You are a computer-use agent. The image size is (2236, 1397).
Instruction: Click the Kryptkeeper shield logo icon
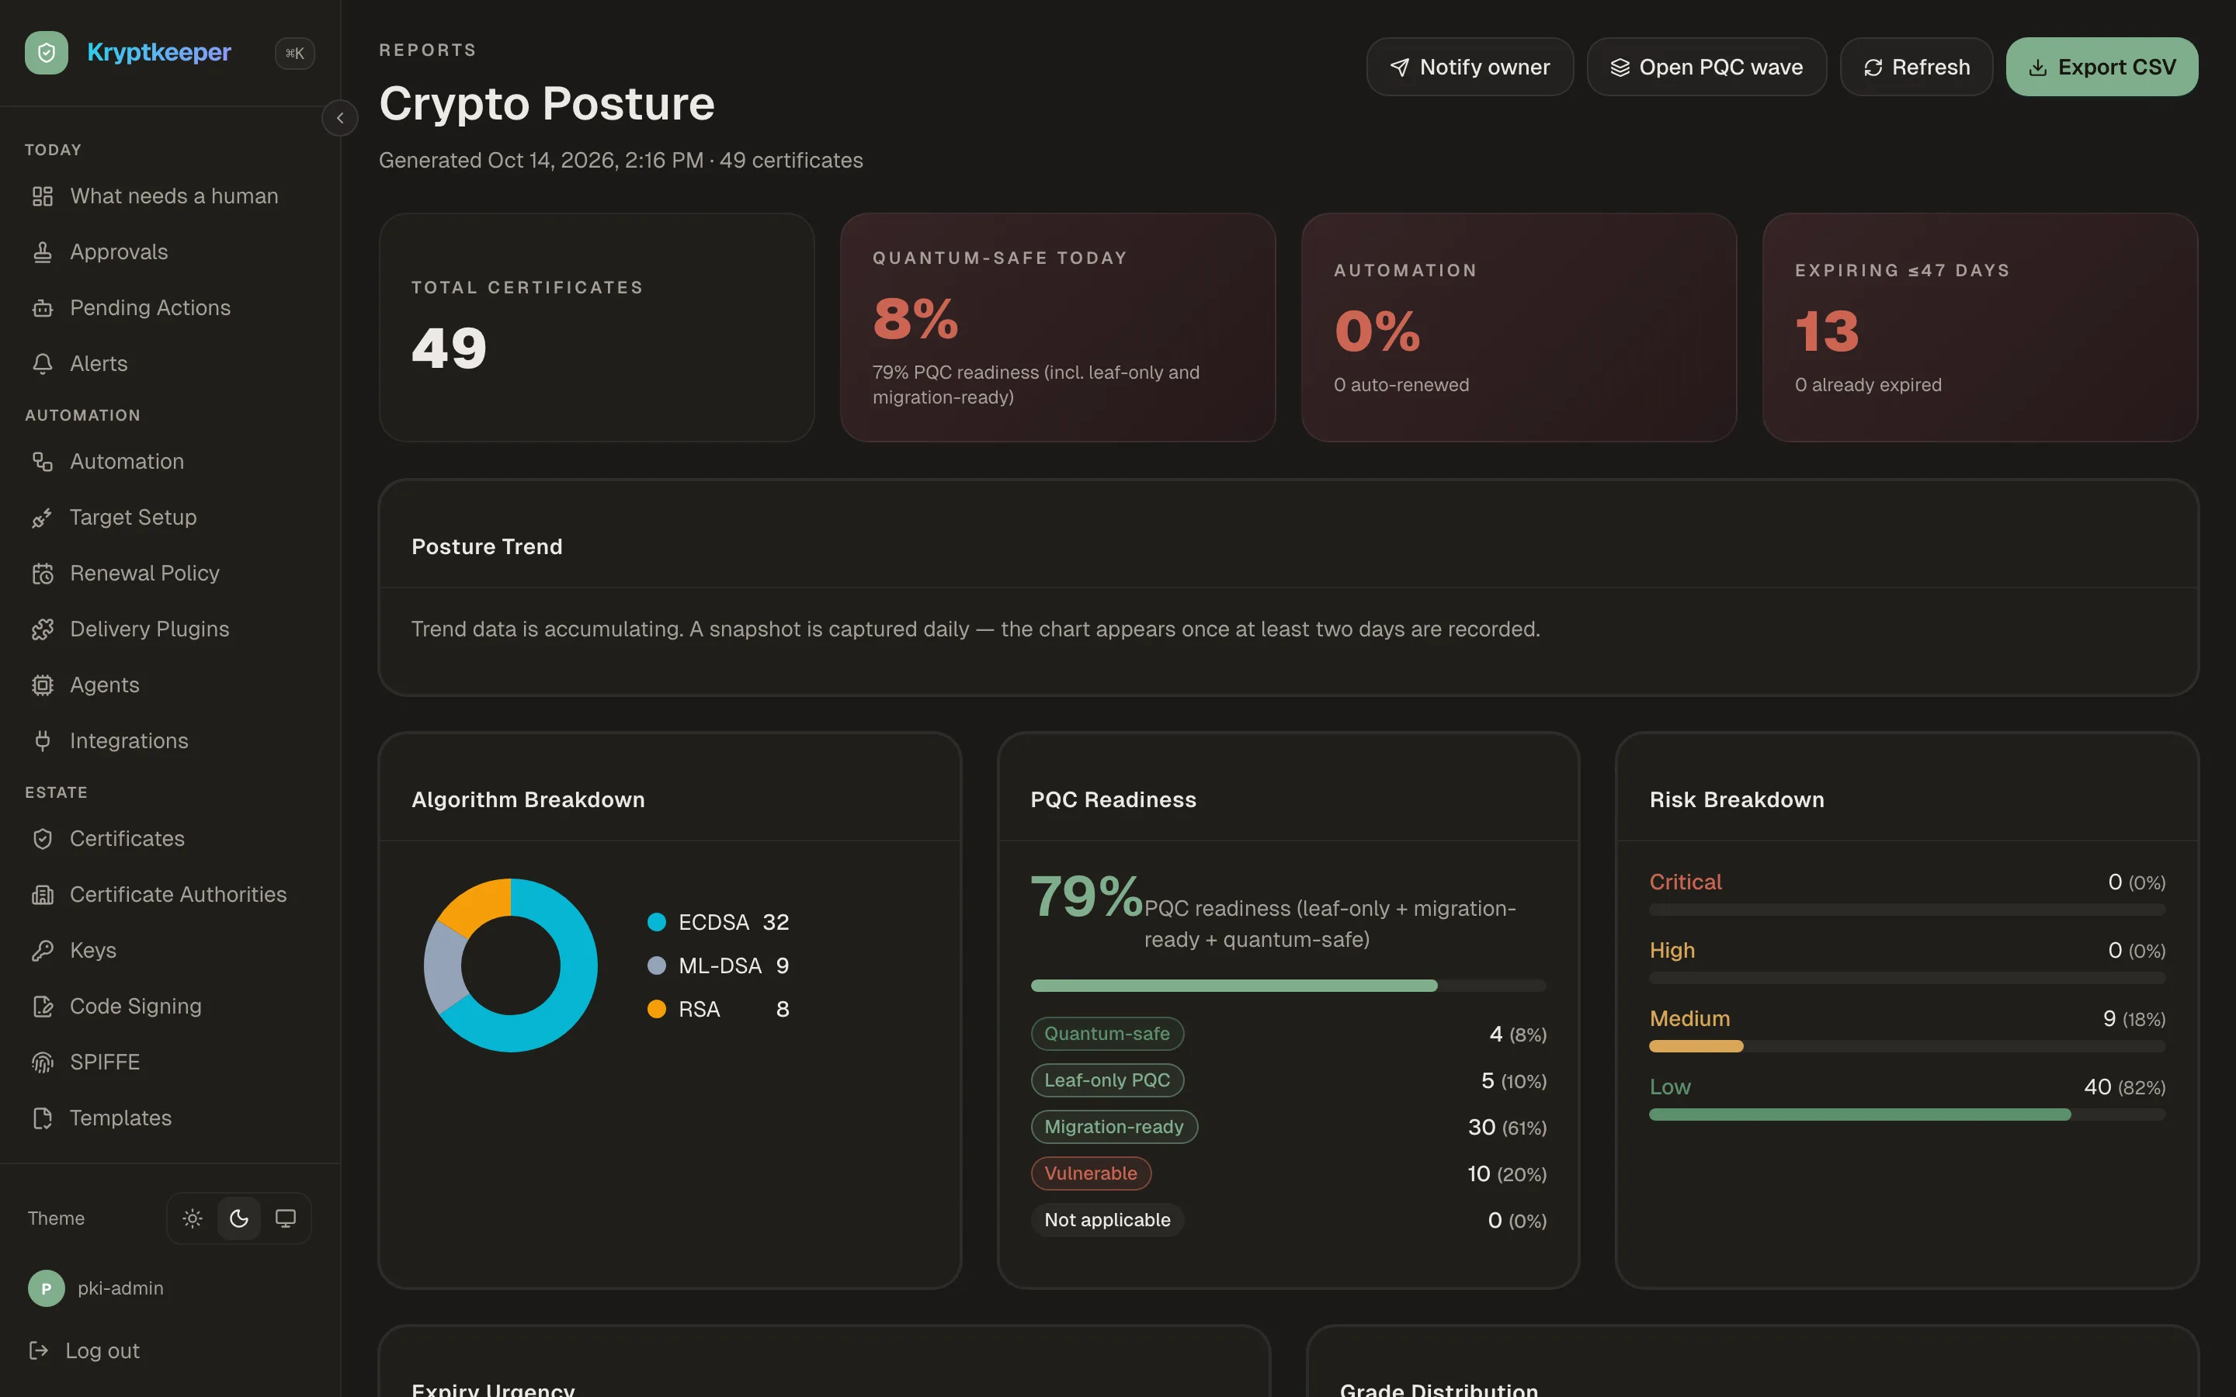click(x=47, y=53)
